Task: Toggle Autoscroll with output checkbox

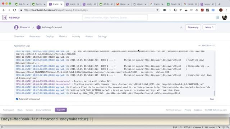Action: pos(17,99)
